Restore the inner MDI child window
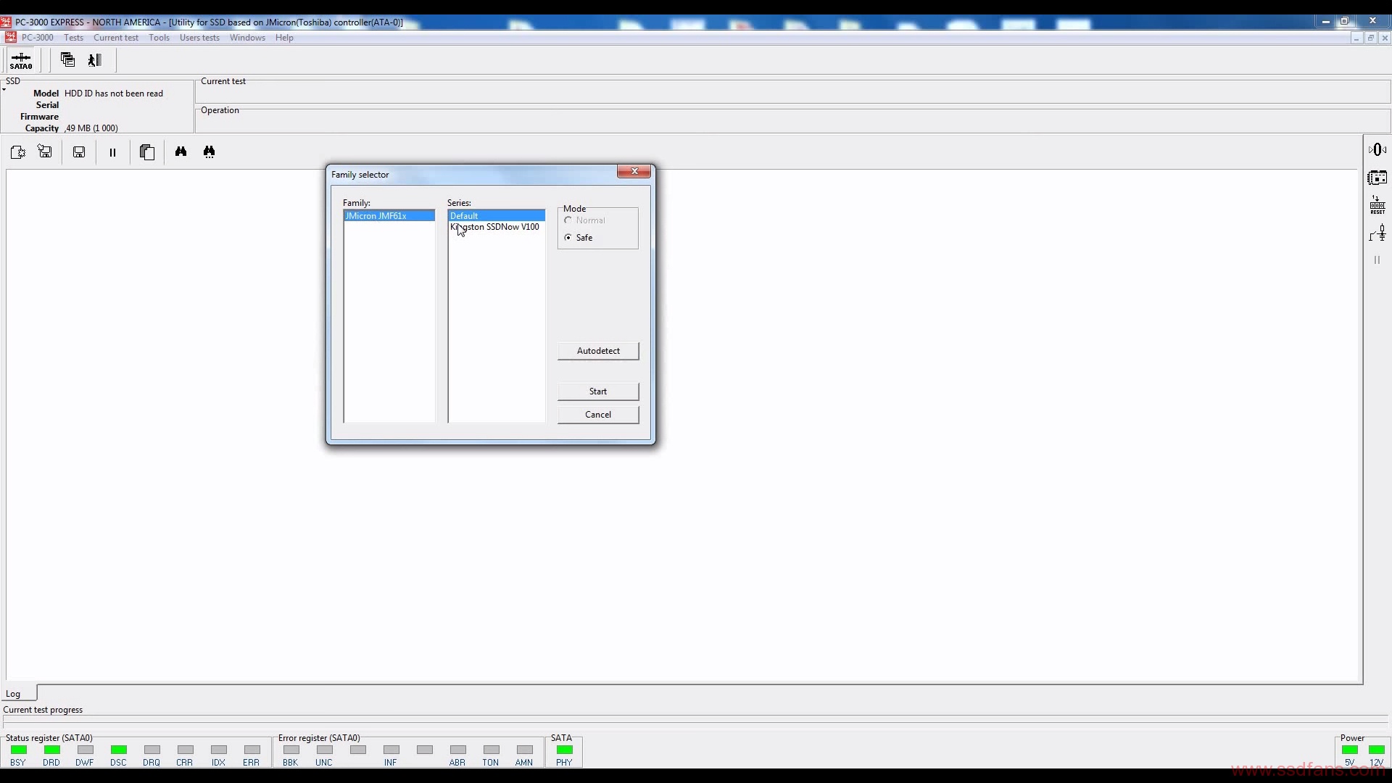 pos(1370,38)
